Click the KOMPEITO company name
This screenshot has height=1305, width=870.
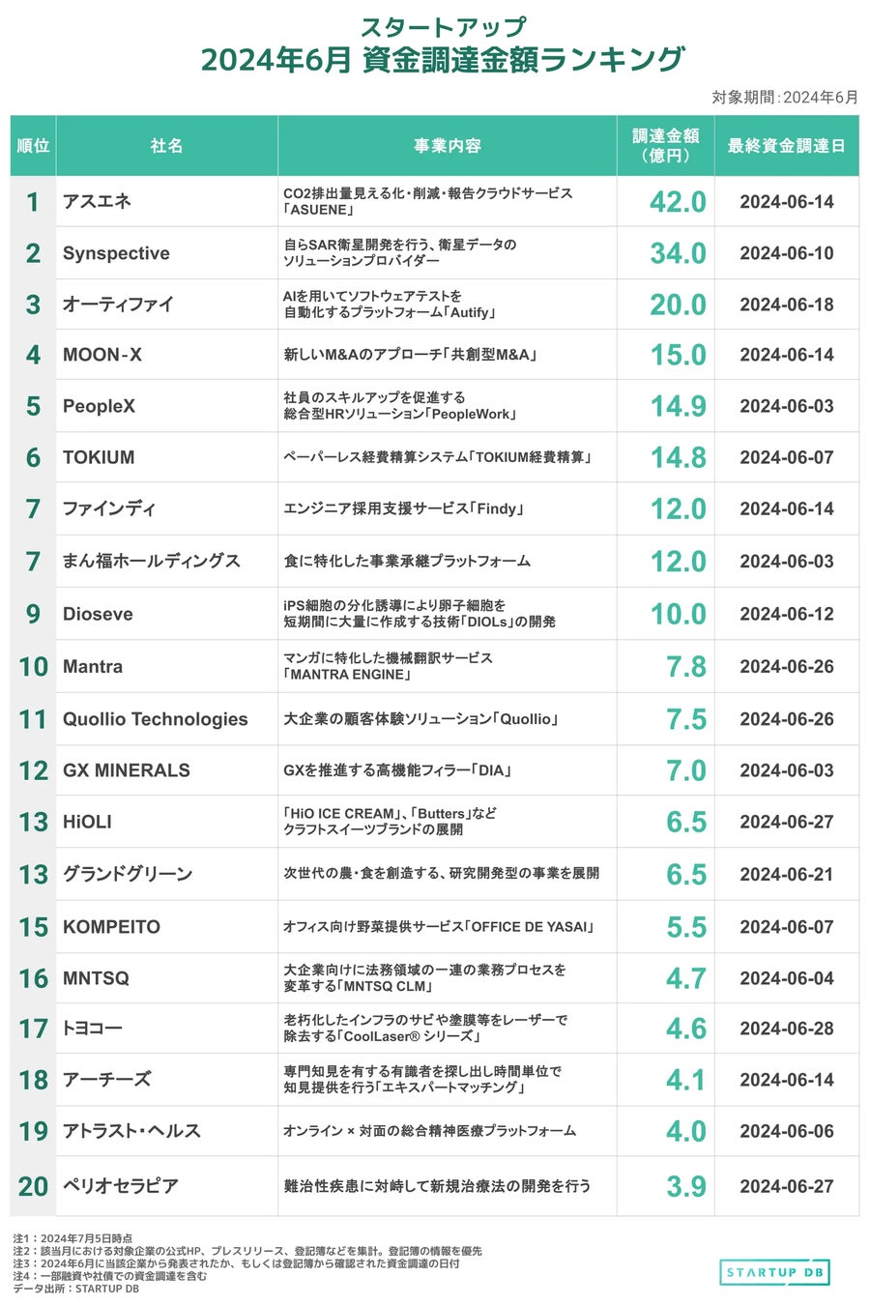click(x=111, y=927)
